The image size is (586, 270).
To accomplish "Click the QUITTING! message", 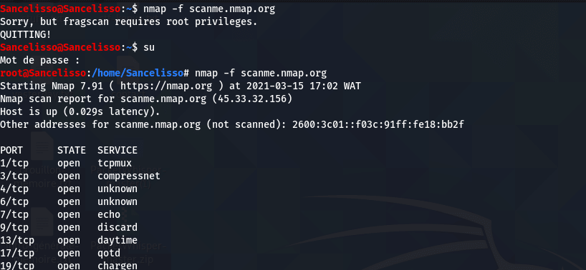I will coord(26,34).
